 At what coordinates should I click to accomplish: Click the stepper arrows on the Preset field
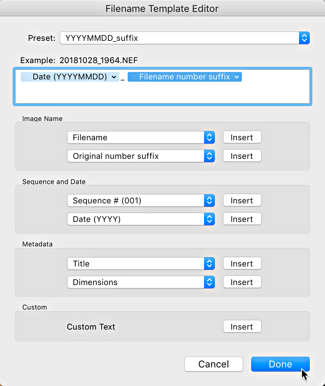304,38
